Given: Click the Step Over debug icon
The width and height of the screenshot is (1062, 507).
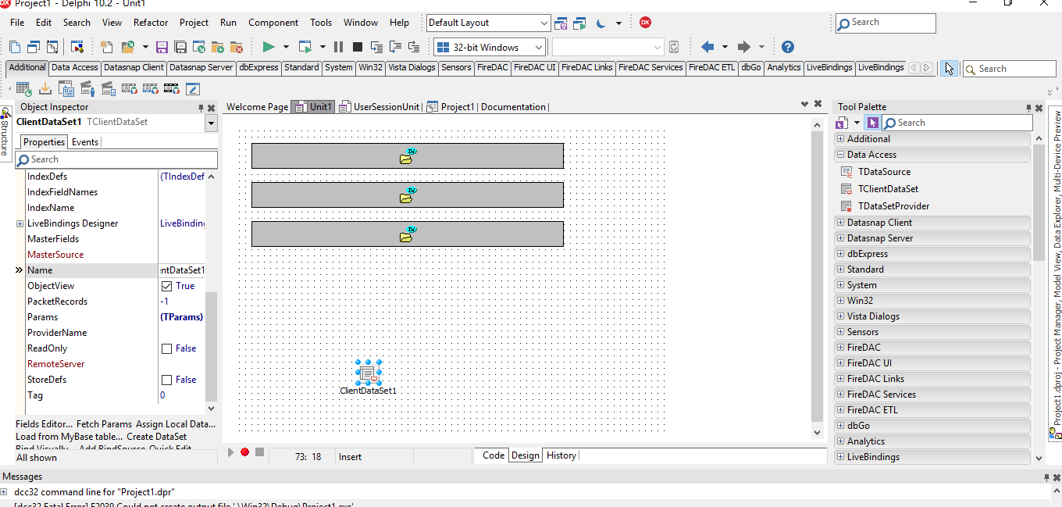Looking at the screenshot, I should point(395,47).
